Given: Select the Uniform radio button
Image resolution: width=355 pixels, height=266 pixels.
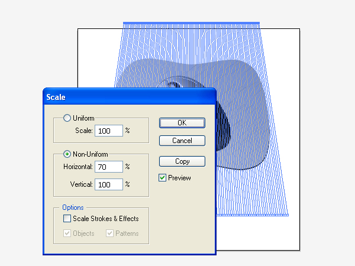Looking at the screenshot, I should (x=67, y=118).
